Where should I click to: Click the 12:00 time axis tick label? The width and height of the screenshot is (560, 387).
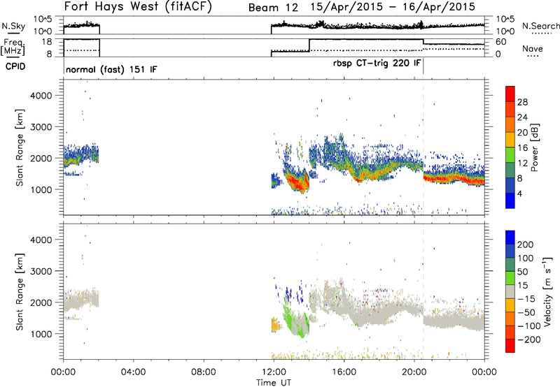click(274, 372)
